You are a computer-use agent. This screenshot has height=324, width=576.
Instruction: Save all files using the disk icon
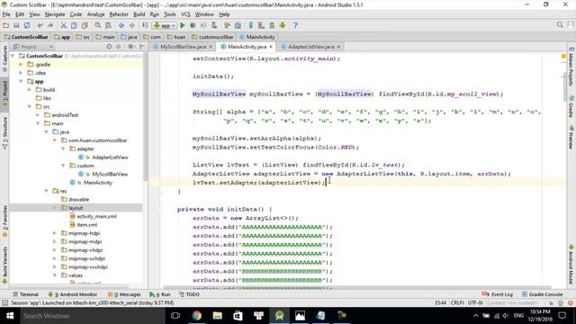click(x=16, y=25)
